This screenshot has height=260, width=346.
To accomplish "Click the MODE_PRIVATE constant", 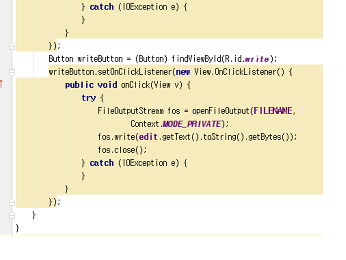I will tap(191, 124).
